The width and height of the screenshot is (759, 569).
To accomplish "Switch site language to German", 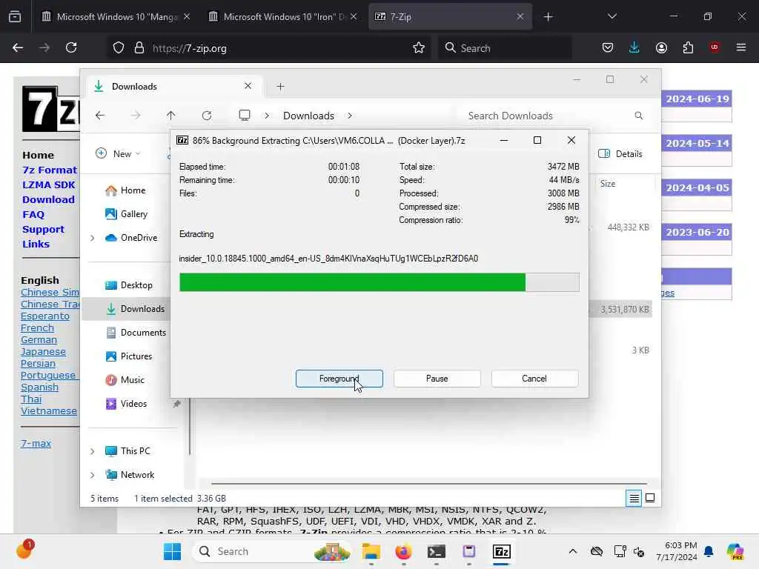I will click(x=39, y=339).
